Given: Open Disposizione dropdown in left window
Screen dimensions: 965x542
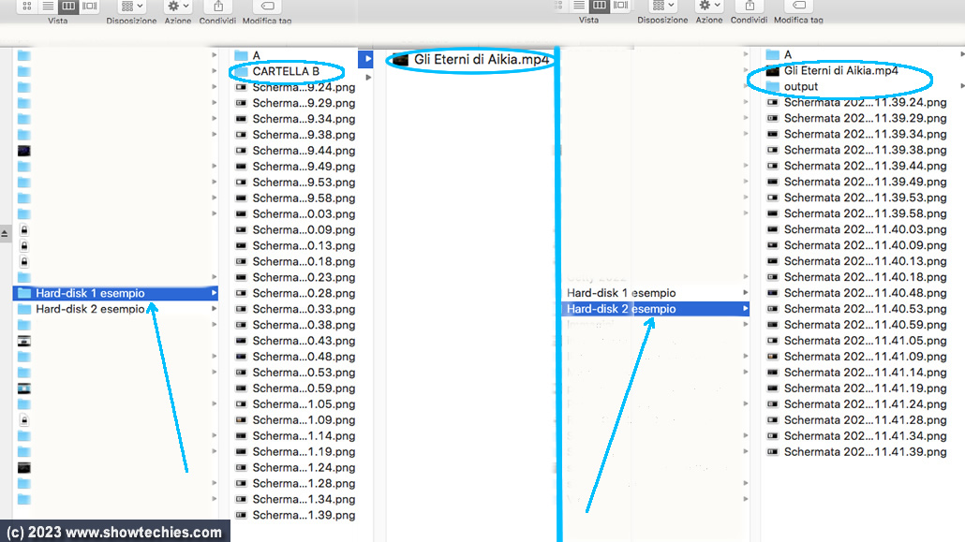Looking at the screenshot, I should (132, 7).
